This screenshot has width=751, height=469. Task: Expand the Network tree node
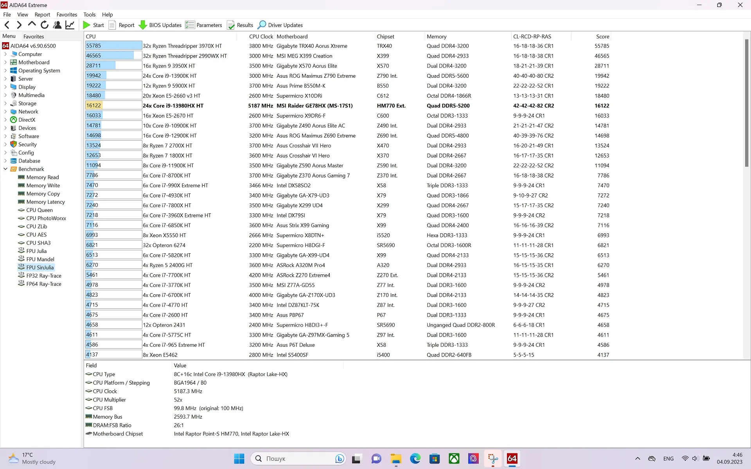[x=5, y=111]
